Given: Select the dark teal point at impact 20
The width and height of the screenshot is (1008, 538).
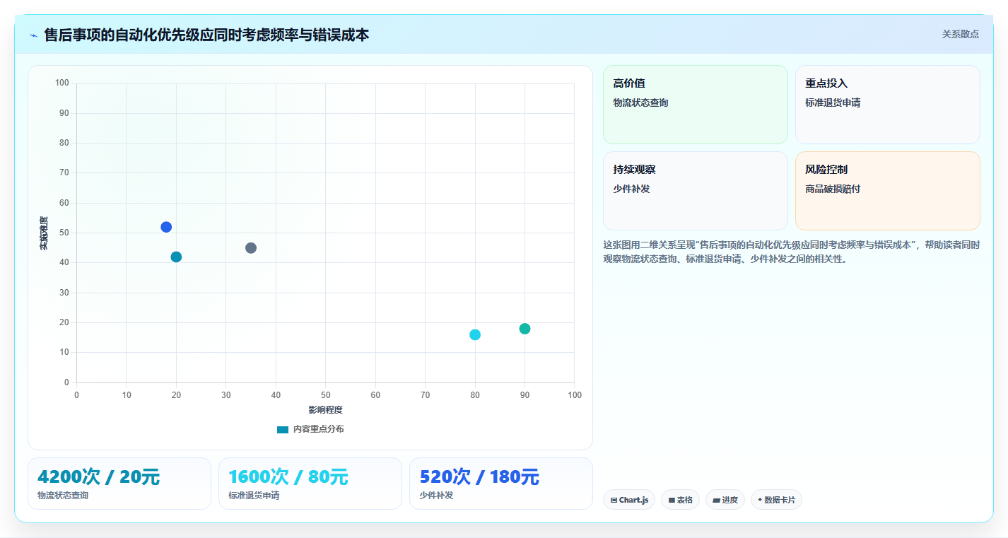Looking at the screenshot, I should click(x=176, y=257).
